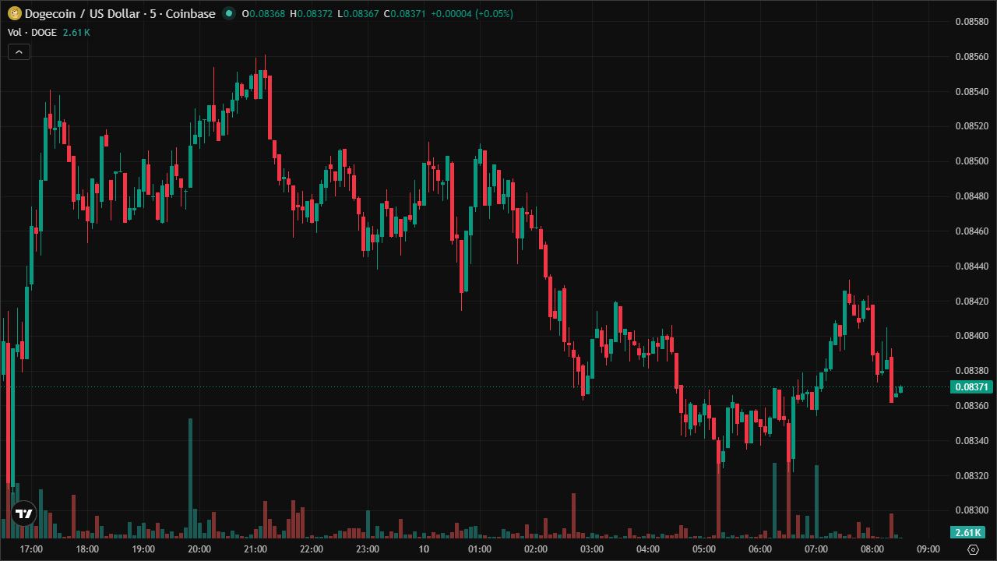Click the 09:00 time axis label

pyautogui.click(x=928, y=549)
